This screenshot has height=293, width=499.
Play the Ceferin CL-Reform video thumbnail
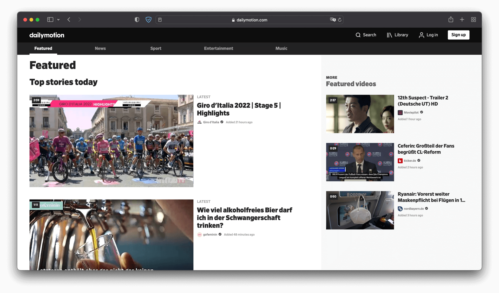[x=360, y=162]
